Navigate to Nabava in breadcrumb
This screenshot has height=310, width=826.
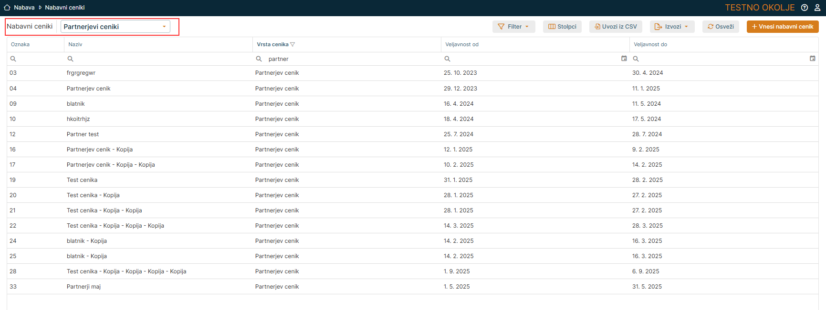24,8
